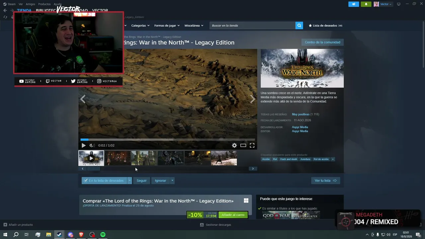The width and height of the screenshot is (425, 239).
Task: Click the War in the North header image
Action: pyautogui.click(x=302, y=68)
